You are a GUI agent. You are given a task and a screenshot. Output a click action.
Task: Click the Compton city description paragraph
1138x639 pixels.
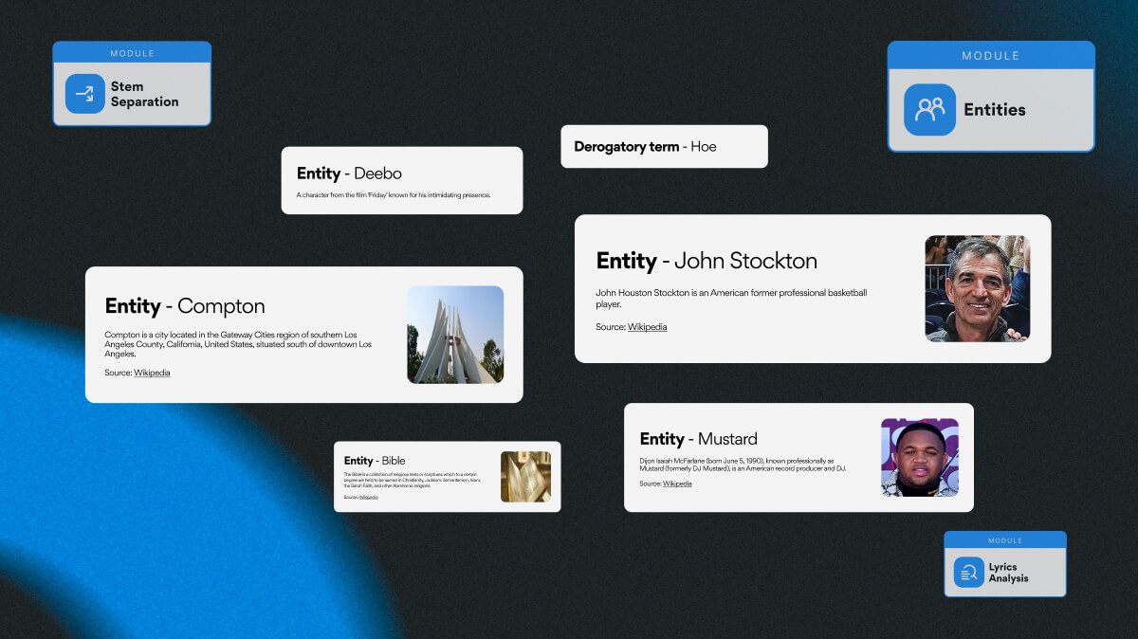point(238,344)
